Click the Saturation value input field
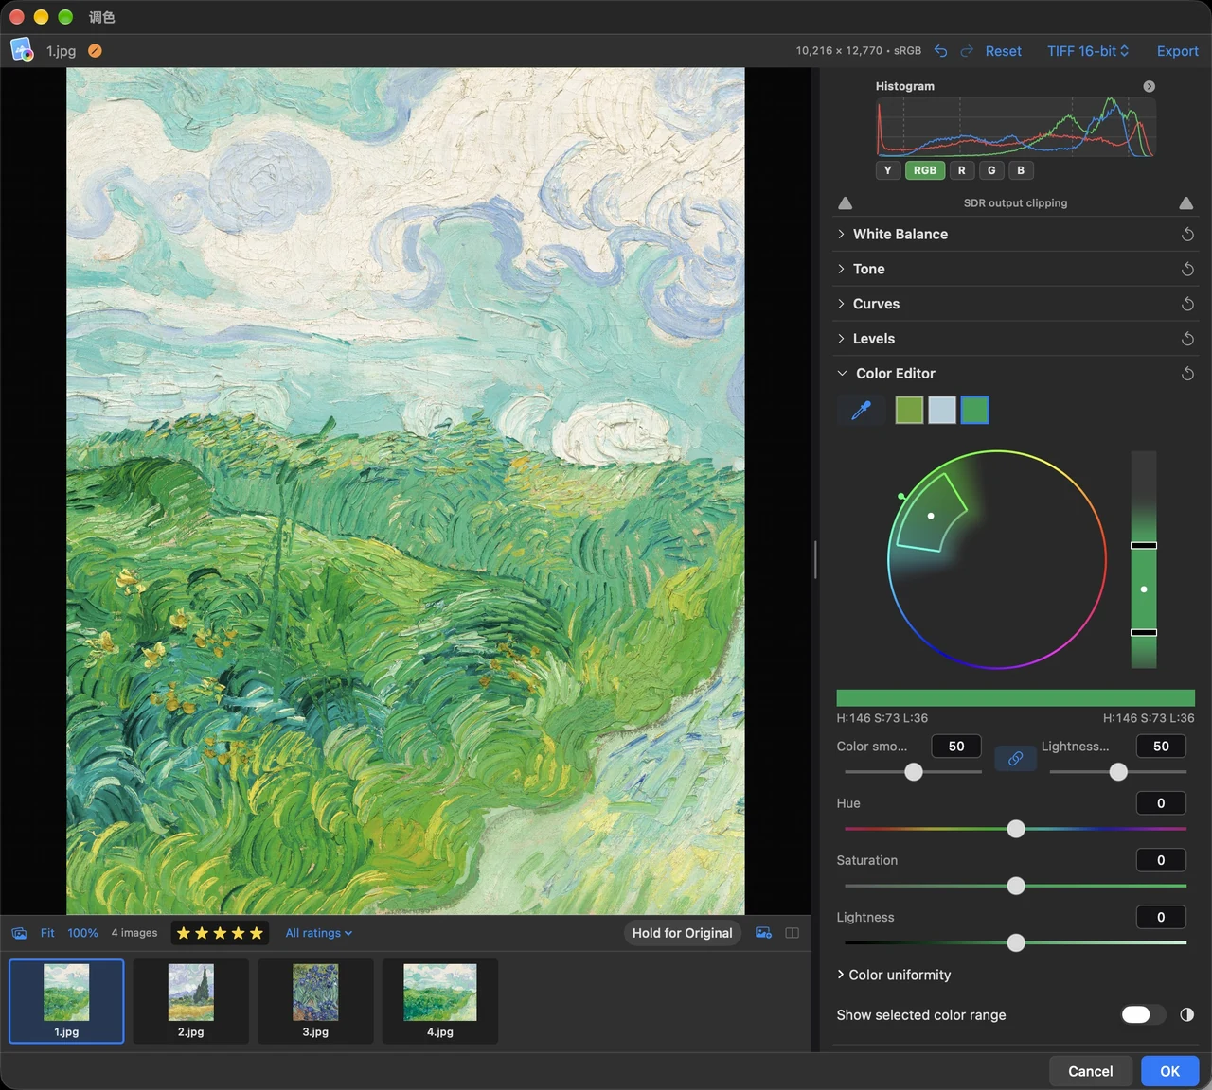The height and width of the screenshot is (1090, 1212). (x=1161, y=860)
